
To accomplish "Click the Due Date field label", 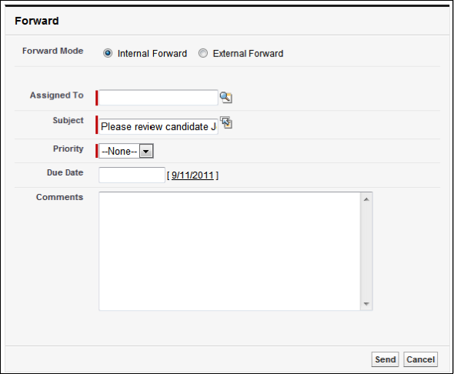I will 65,172.
